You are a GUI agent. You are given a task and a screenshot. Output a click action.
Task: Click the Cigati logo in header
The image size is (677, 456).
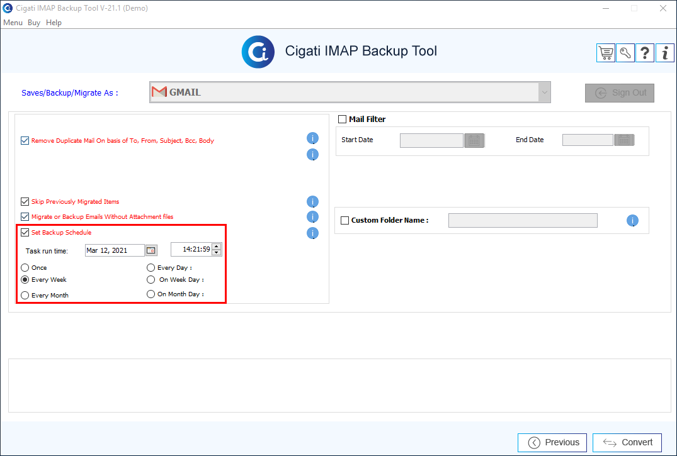click(258, 52)
